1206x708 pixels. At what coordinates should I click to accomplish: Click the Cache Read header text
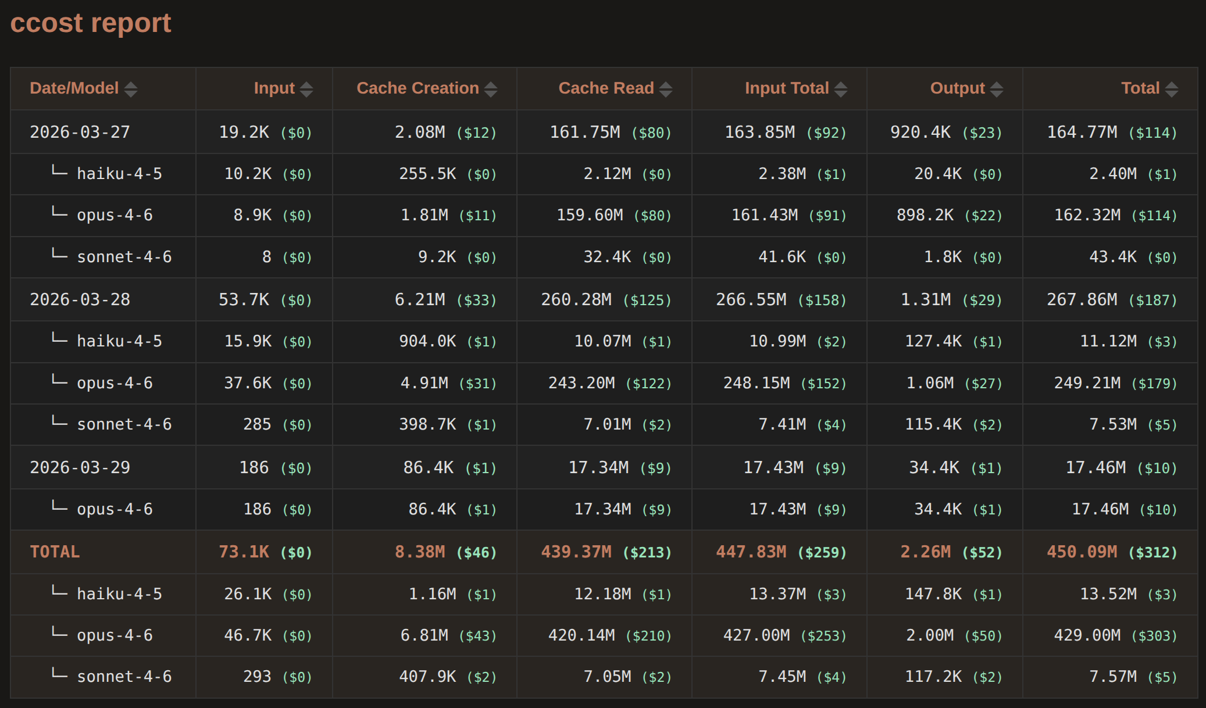pyautogui.click(x=606, y=88)
